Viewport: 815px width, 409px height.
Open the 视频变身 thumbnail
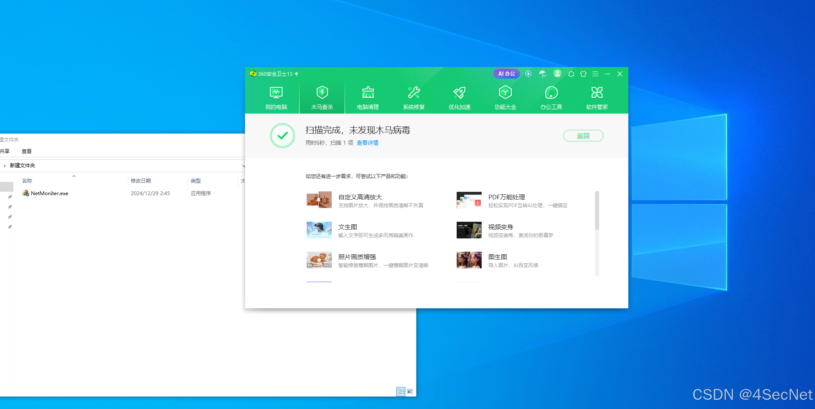pos(469,230)
